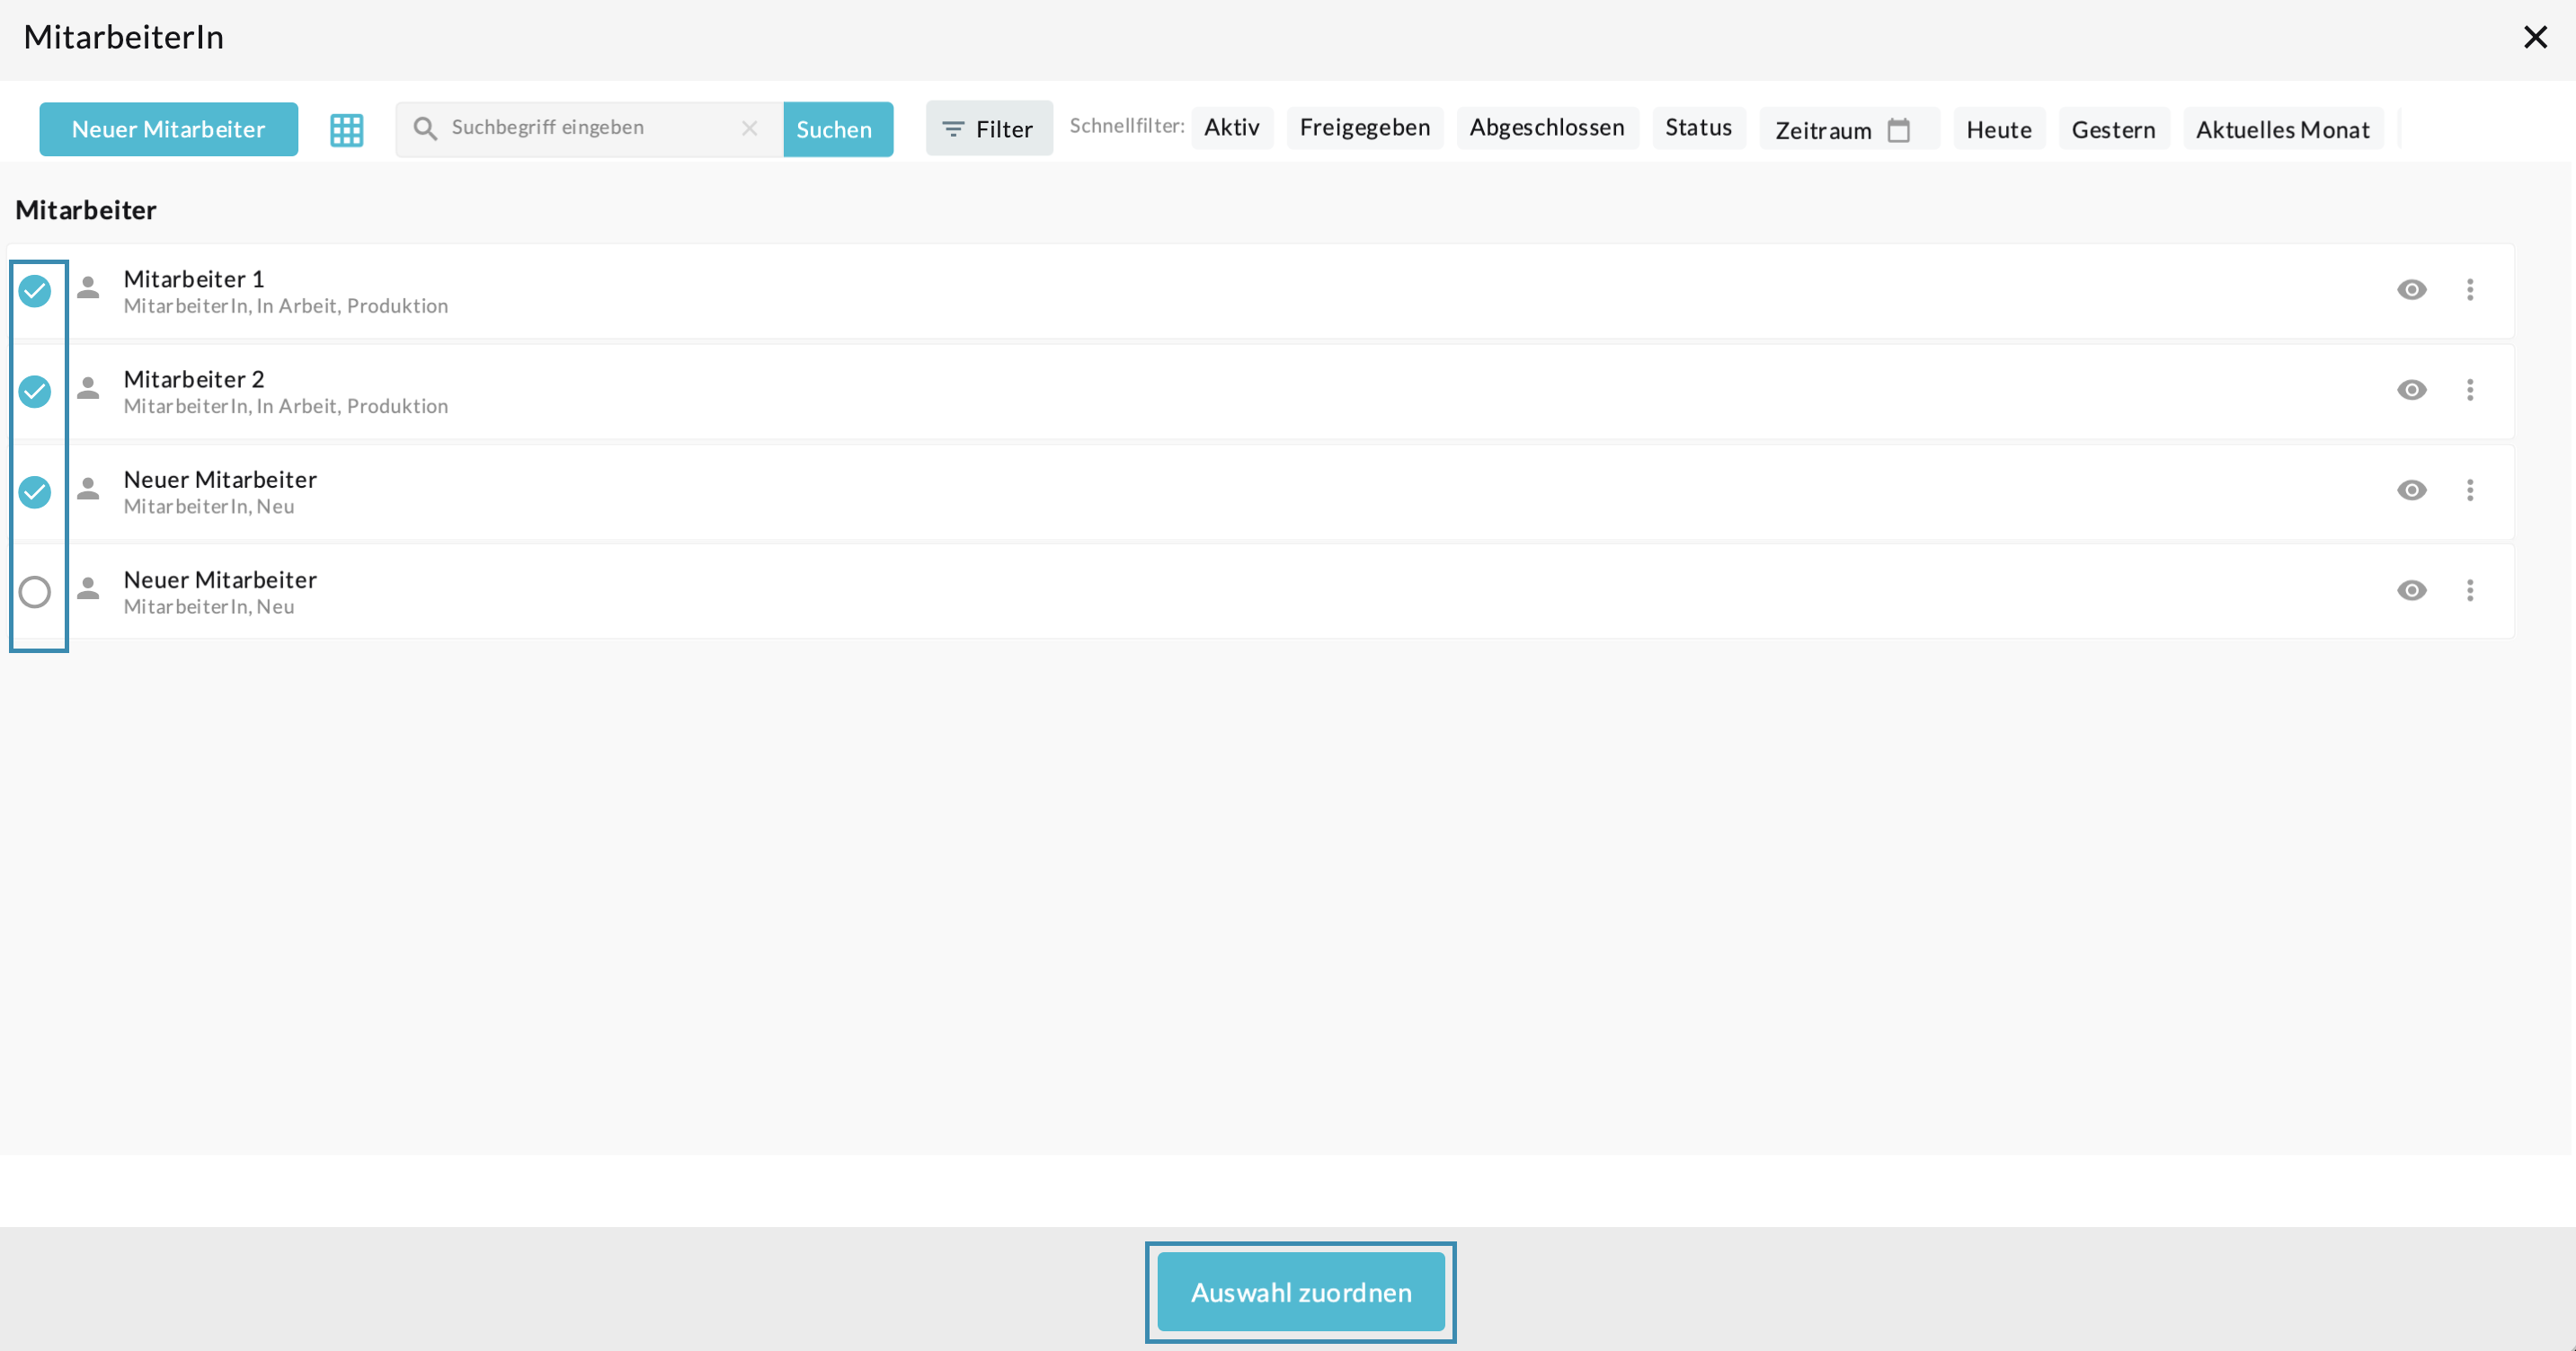Deselect Mitarbeiter 2 checkbox
This screenshot has width=2576, height=1351.
pyautogui.click(x=35, y=391)
